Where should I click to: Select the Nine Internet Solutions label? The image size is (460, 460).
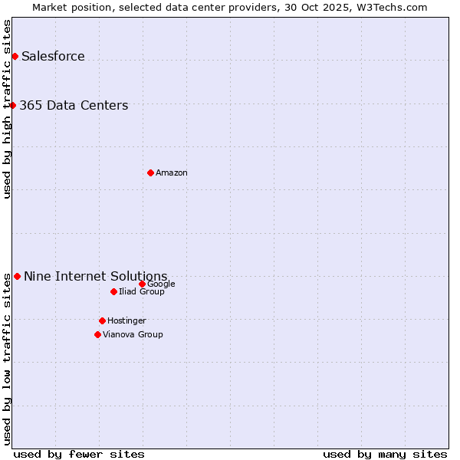(95, 277)
